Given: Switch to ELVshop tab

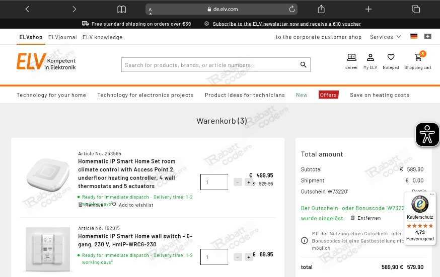Looking at the screenshot, I should click(31, 37).
